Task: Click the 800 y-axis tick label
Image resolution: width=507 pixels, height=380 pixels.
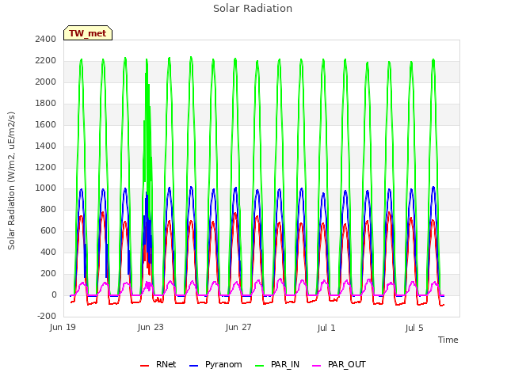Action: (x=48, y=209)
